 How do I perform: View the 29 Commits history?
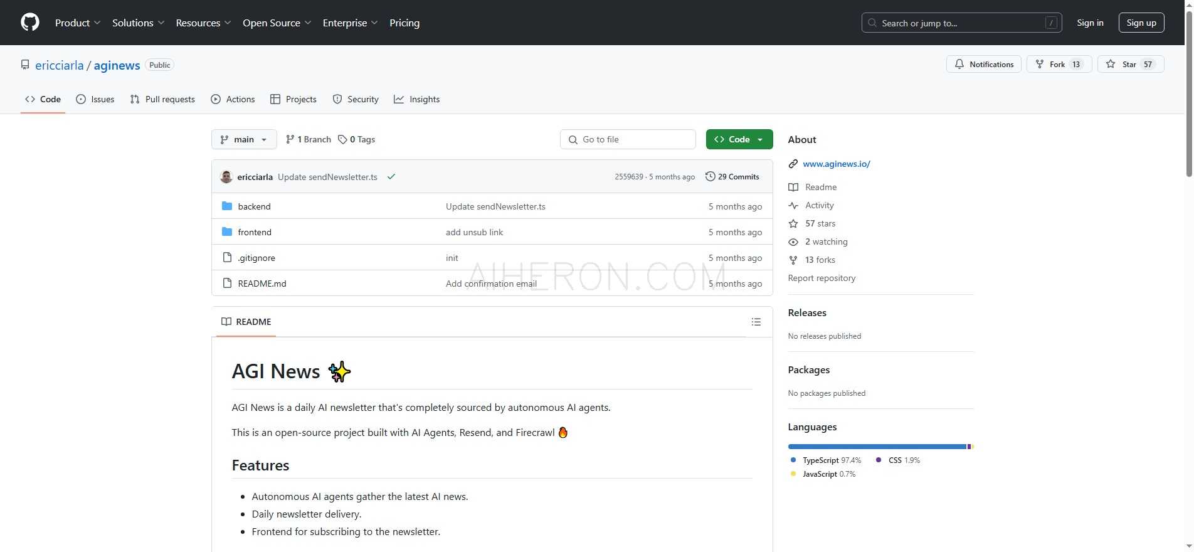[x=732, y=177]
